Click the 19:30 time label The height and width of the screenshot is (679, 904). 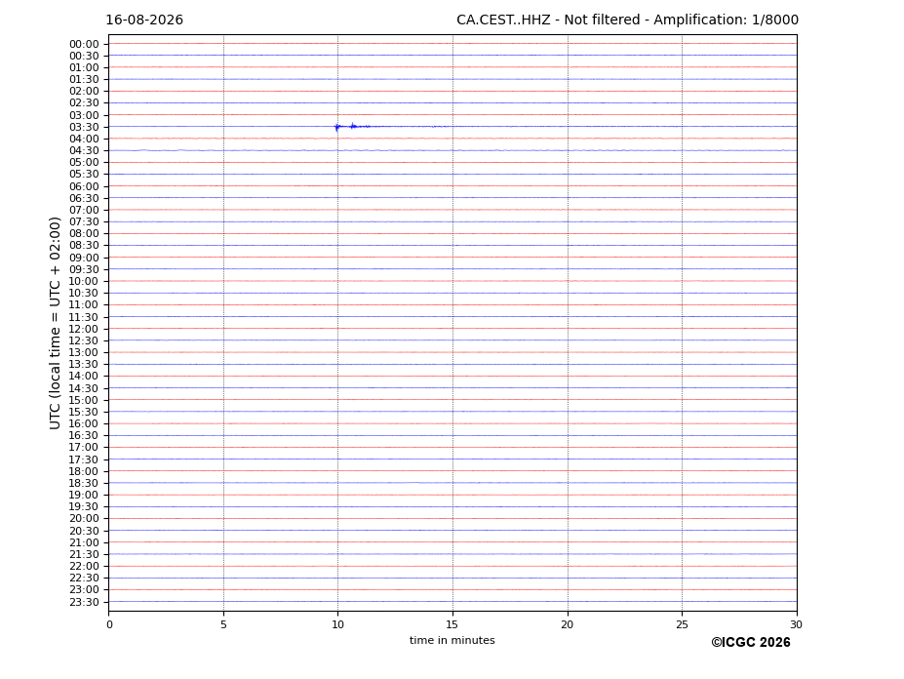click(84, 506)
